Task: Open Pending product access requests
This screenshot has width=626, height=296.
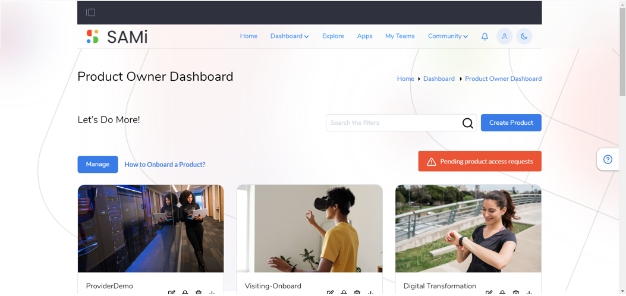Action: (480, 162)
